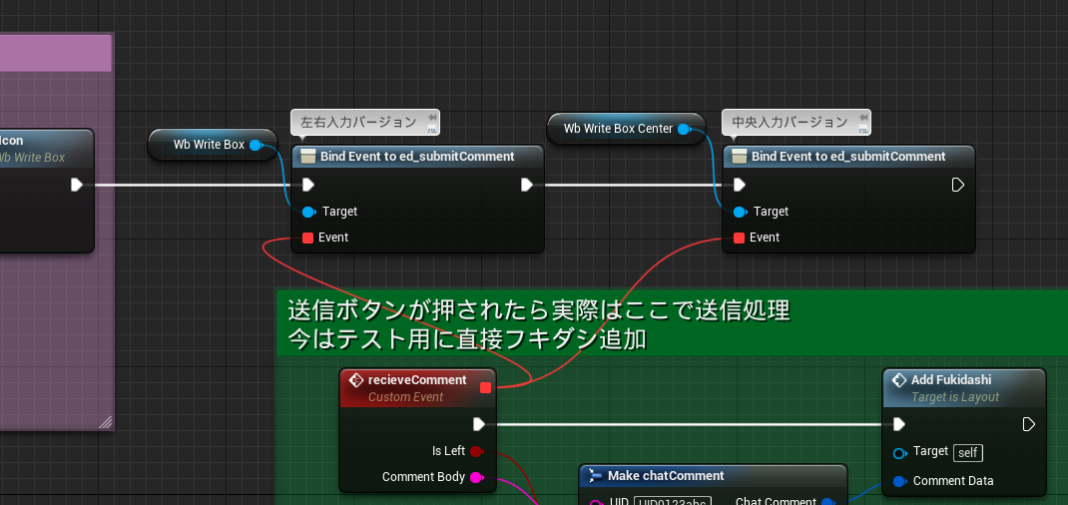The image size is (1068, 505).
Task: Click the UID input pin on Make chatComment
Action: [597, 503]
